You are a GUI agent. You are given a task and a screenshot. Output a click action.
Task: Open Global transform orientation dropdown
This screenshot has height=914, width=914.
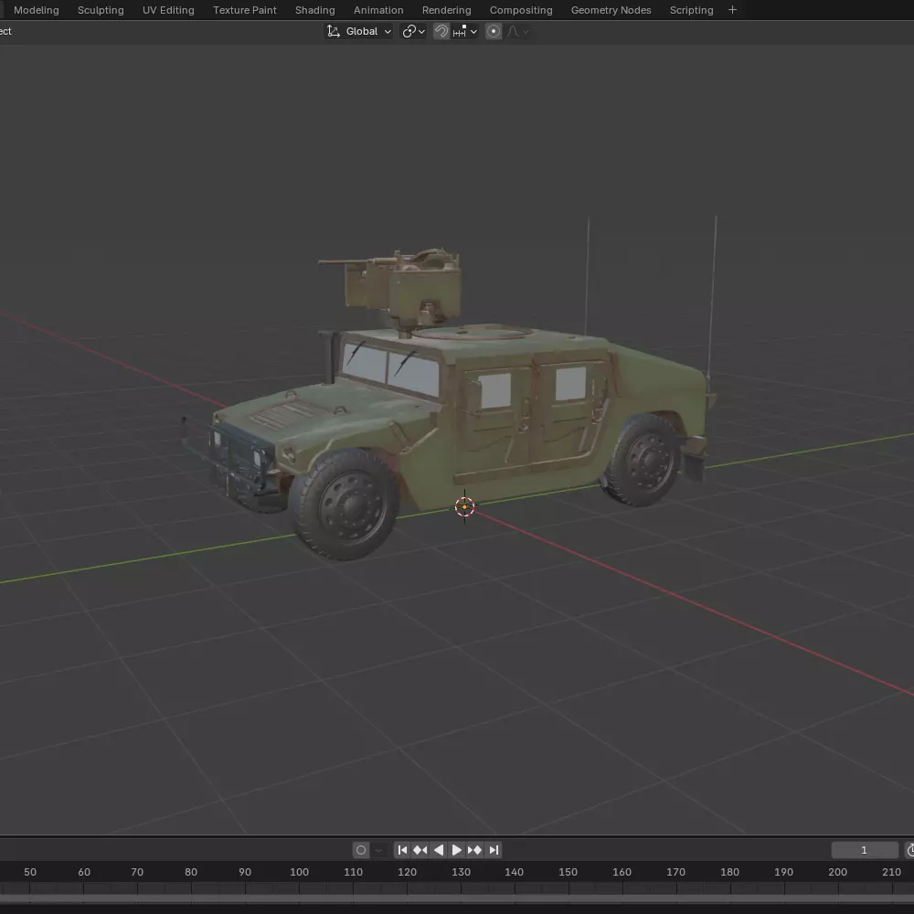pos(358,31)
